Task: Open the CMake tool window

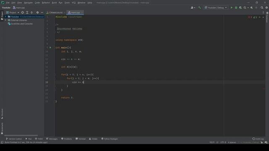Action: click(x=93, y=139)
